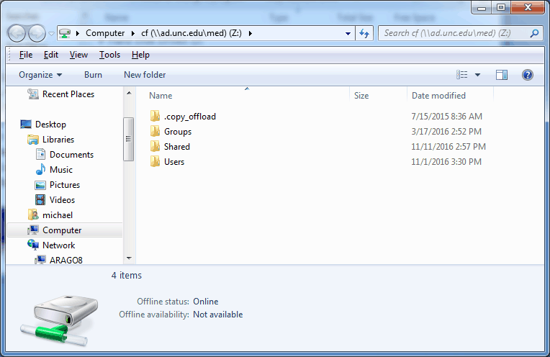The height and width of the screenshot is (357, 550).
Task: Click date 11/11/2016 2:57 PM
Action: coord(448,147)
